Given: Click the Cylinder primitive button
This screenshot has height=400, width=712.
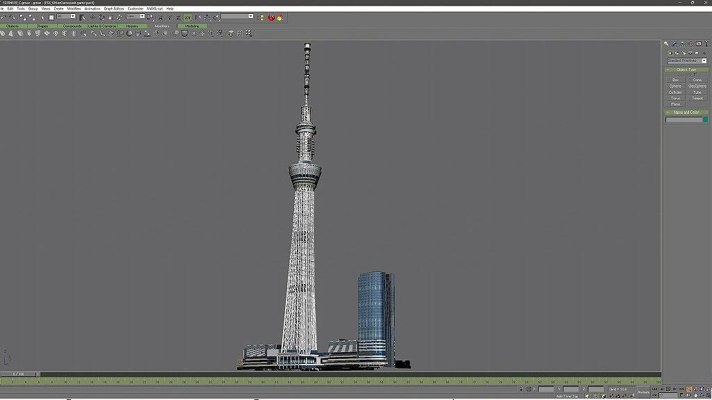Looking at the screenshot, I should (676, 92).
